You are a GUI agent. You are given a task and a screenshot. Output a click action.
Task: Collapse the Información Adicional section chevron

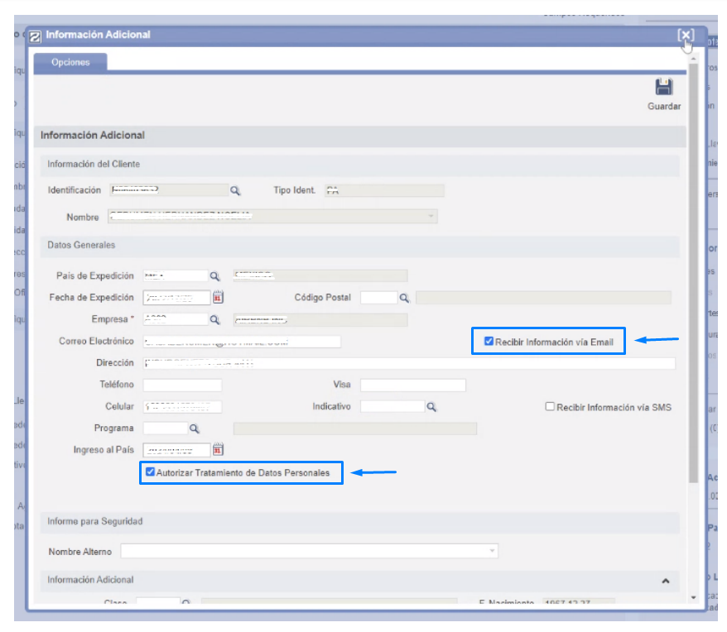click(x=665, y=581)
